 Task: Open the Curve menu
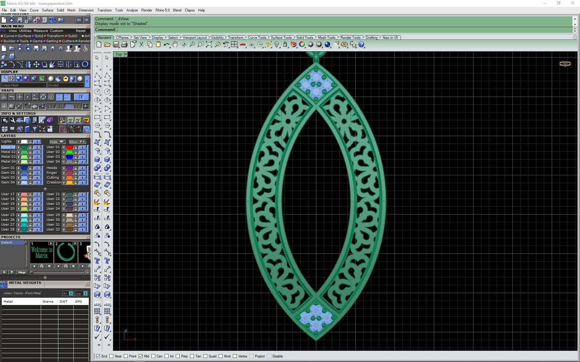(34, 10)
